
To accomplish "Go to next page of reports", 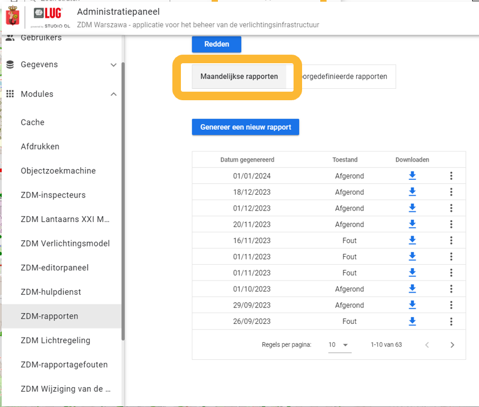I will click(452, 345).
